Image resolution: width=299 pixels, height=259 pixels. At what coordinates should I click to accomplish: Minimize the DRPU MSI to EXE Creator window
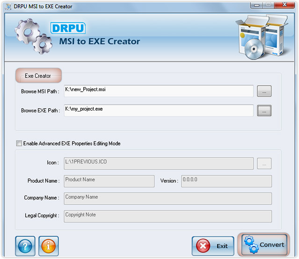(256, 5)
